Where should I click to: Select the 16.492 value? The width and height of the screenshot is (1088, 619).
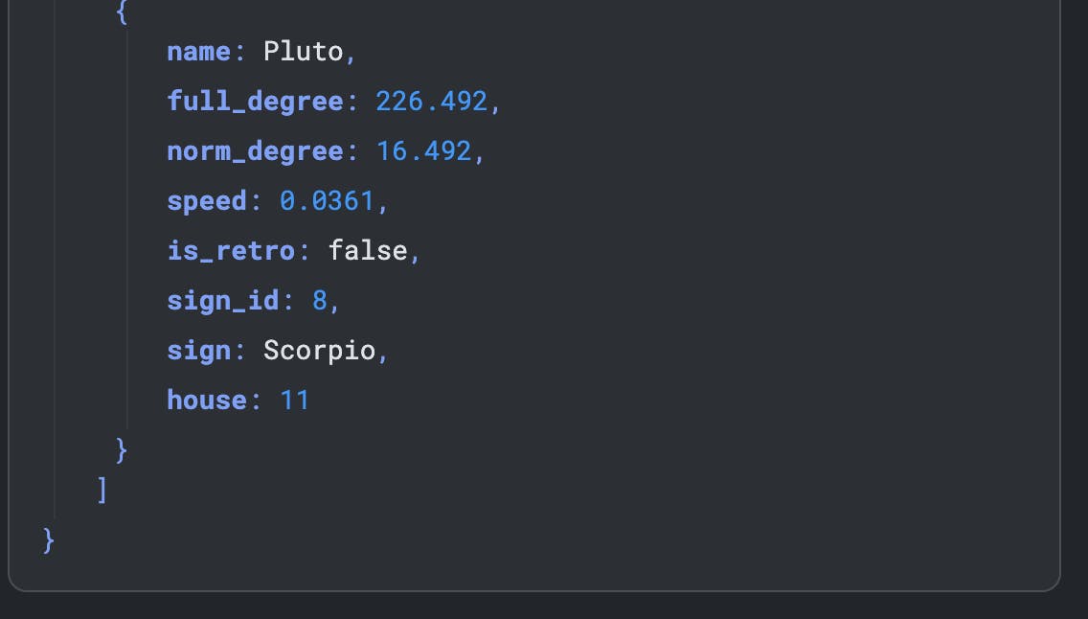pos(423,150)
